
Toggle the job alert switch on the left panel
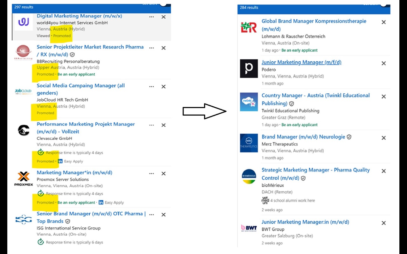click(164, 4)
